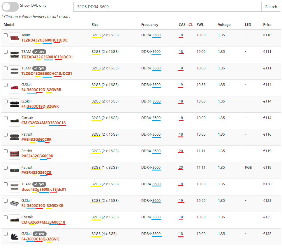This screenshot has width=282, height=248.
Task: Open the TLZRD432G3600HC18JDC model link
Action: click(x=44, y=40)
